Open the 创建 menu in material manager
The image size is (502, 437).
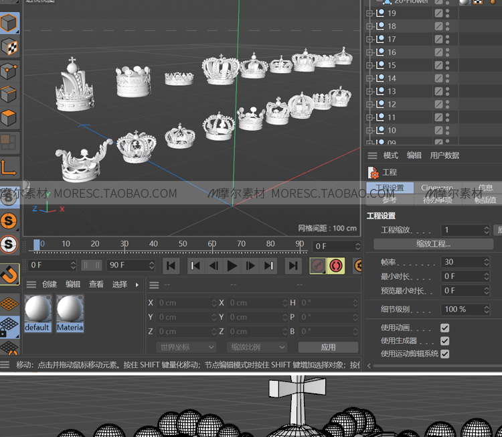pos(50,284)
